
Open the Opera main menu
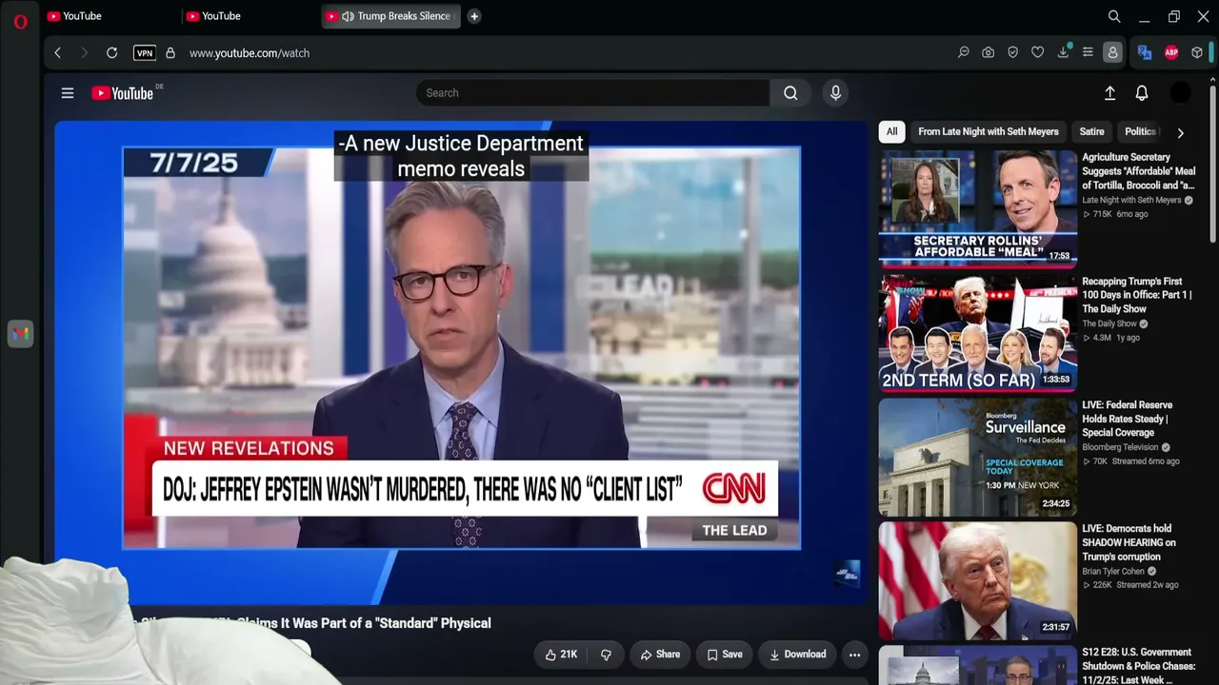pos(20,21)
